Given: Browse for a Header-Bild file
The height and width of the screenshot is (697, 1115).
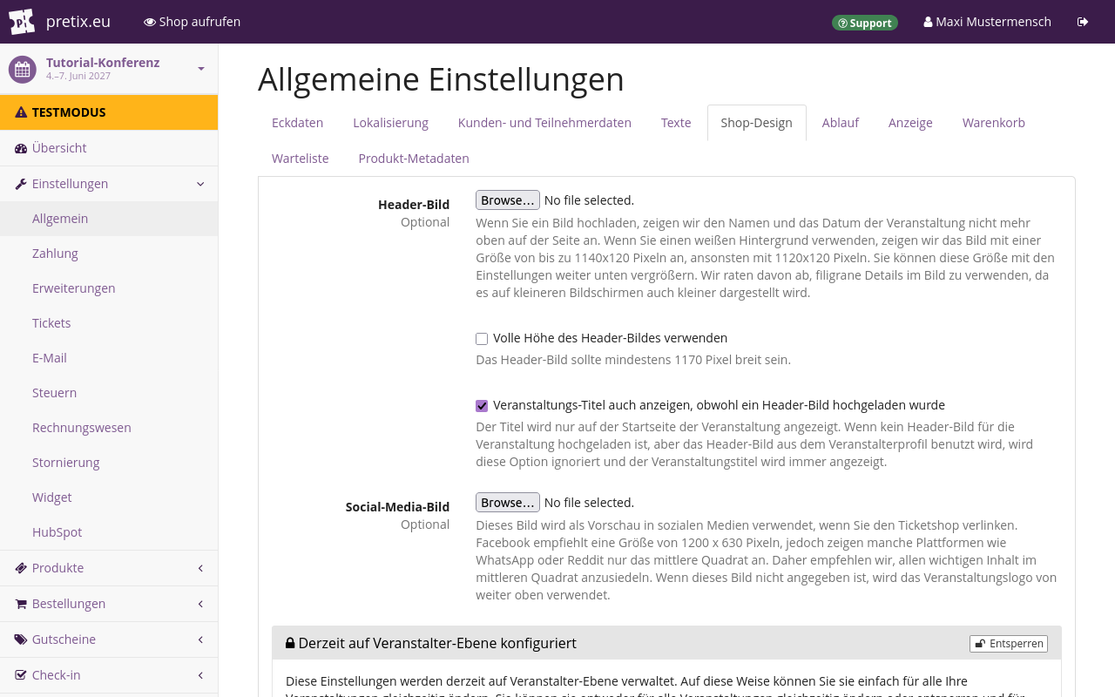Looking at the screenshot, I should tap(508, 200).
